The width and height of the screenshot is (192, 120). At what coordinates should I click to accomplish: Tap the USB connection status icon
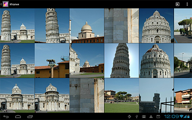[x=137, y=116]
